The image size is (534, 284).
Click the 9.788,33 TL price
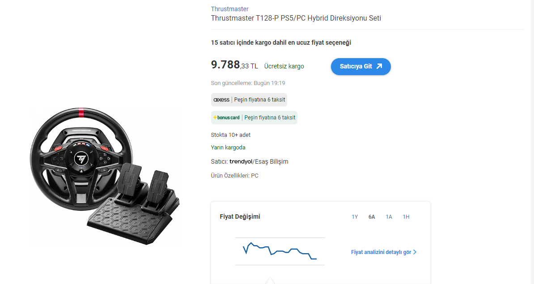tap(234, 65)
